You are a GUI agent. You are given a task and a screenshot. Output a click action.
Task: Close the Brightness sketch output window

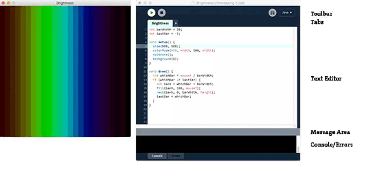tap(3, 3)
